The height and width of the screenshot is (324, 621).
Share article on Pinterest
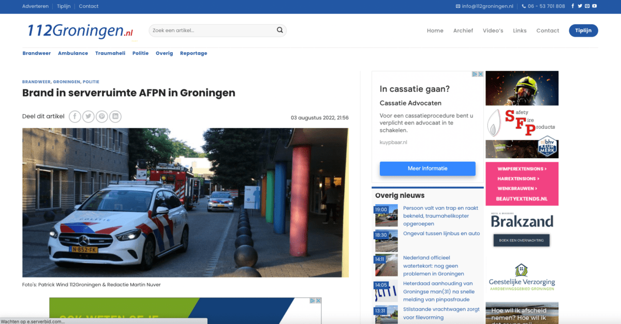tap(102, 117)
